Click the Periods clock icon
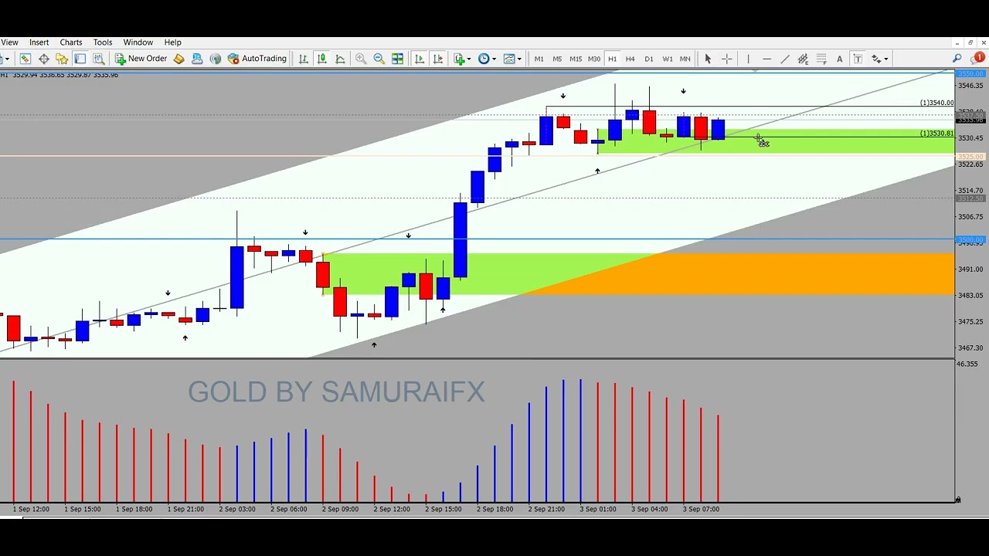This screenshot has height=556, width=989. [484, 59]
